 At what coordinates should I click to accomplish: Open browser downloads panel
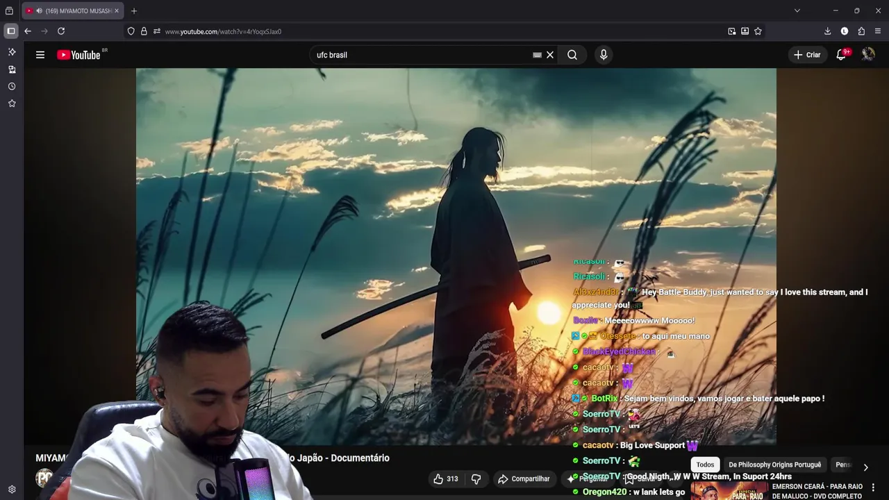[827, 31]
